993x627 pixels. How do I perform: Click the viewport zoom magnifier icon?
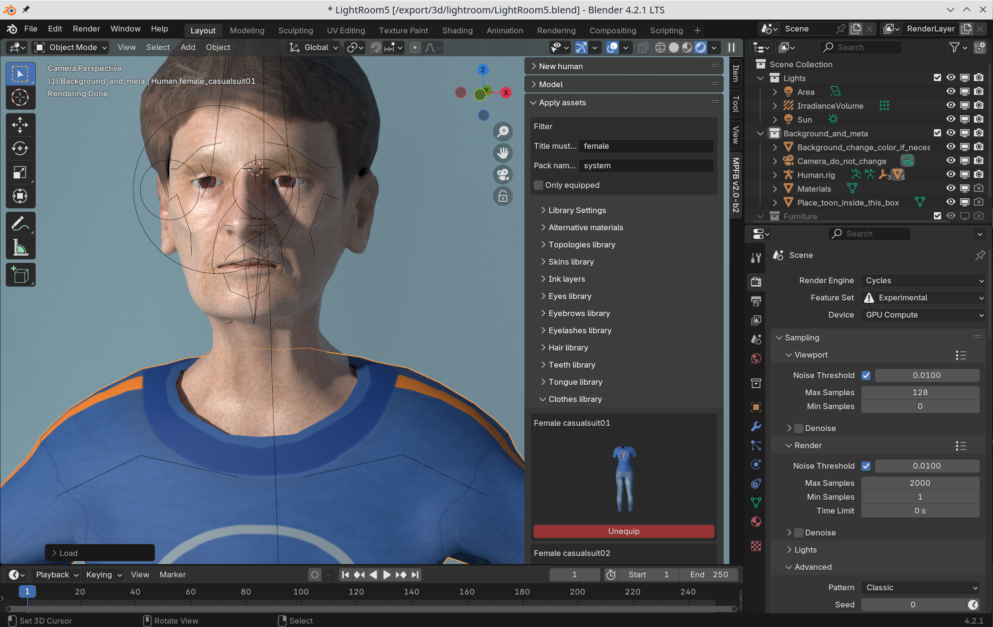[503, 131]
